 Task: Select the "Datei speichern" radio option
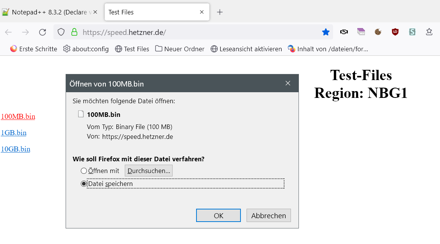(84, 184)
